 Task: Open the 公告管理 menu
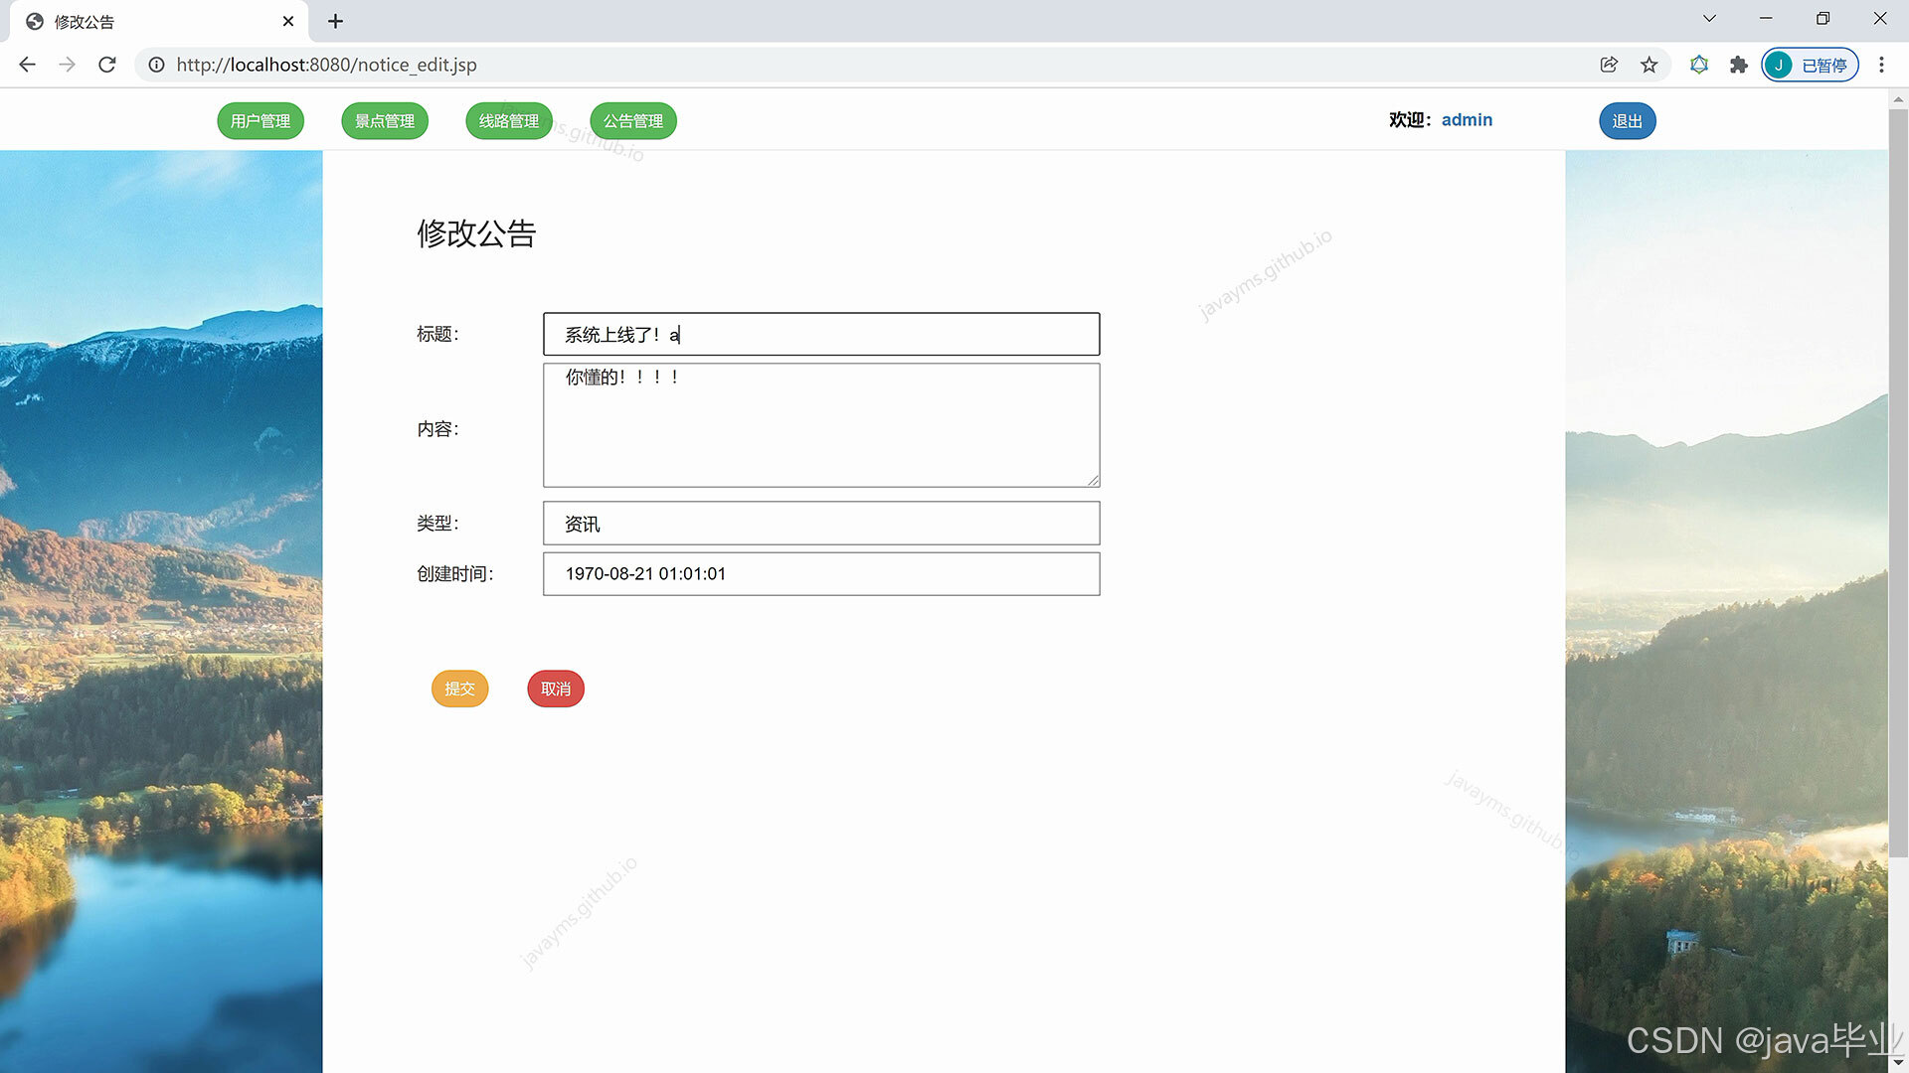click(633, 121)
